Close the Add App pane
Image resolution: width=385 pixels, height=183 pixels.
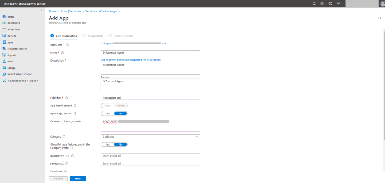pyautogui.click(x=380, y=18)
